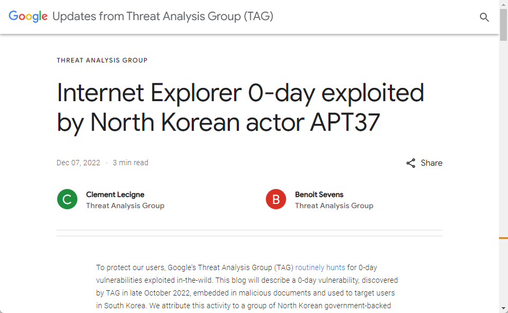Open the article title about Internet Explorer 0-day
This screenshot has width=508, height=313.
click(240, 107)
